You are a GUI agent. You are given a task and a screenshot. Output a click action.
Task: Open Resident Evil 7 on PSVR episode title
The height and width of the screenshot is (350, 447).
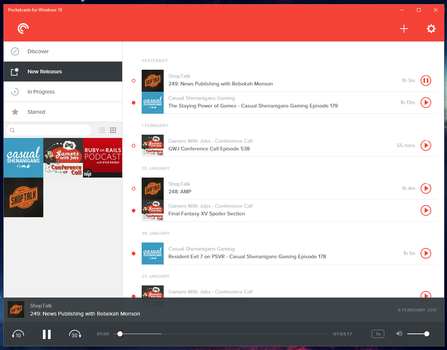(247, 256)
